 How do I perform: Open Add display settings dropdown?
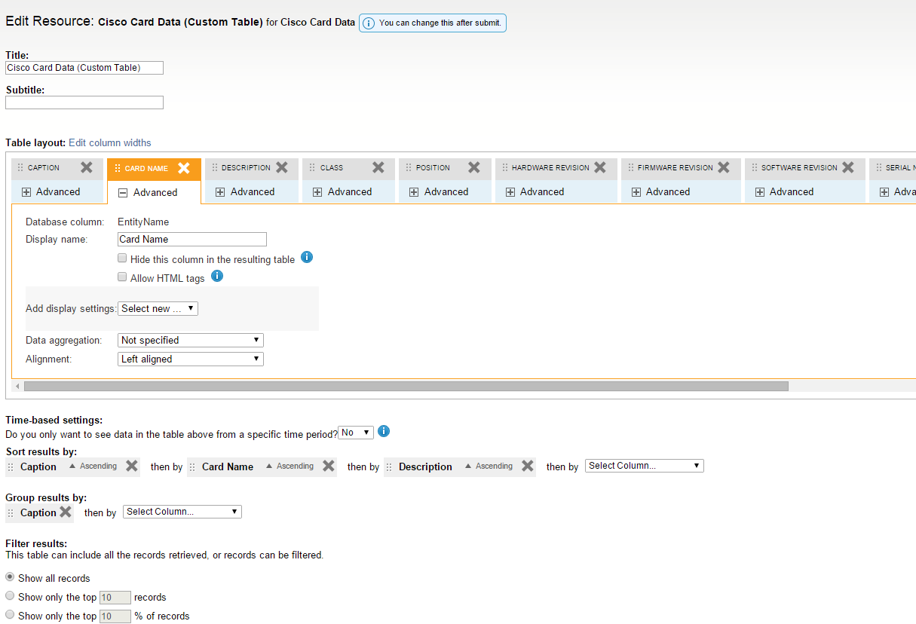point(158,308)
